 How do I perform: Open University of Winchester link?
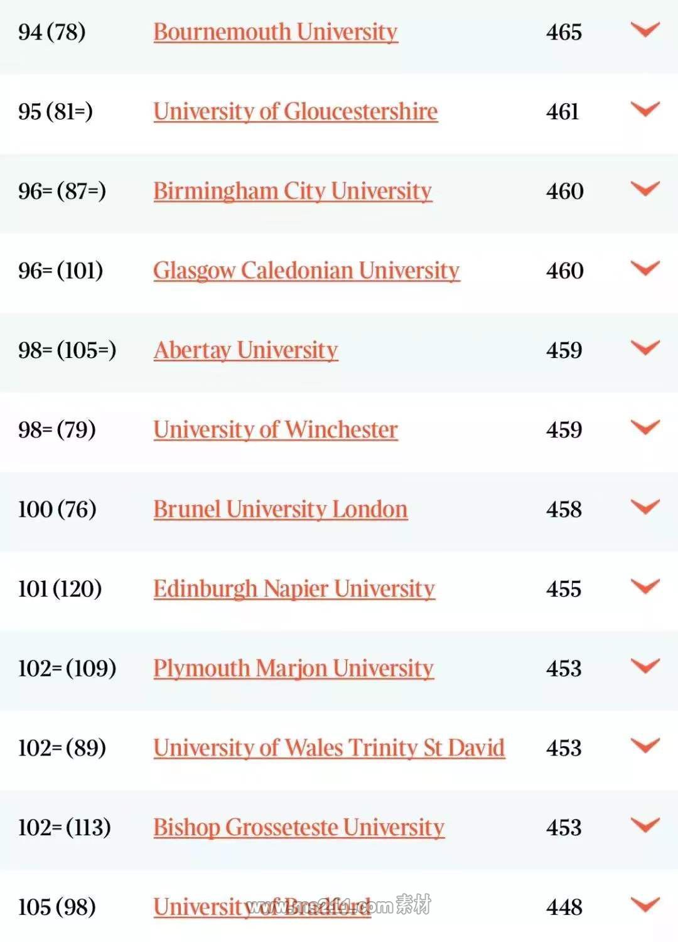point(276,430)
